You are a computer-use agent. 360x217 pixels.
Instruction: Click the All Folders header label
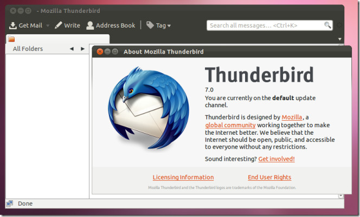coord(28,49)
